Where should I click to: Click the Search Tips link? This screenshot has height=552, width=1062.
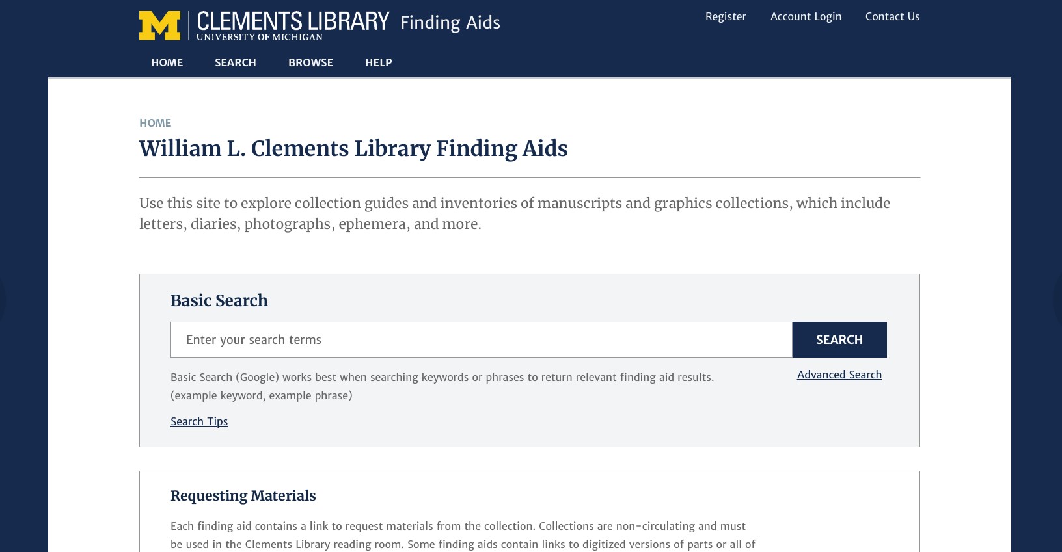point(199,421)
